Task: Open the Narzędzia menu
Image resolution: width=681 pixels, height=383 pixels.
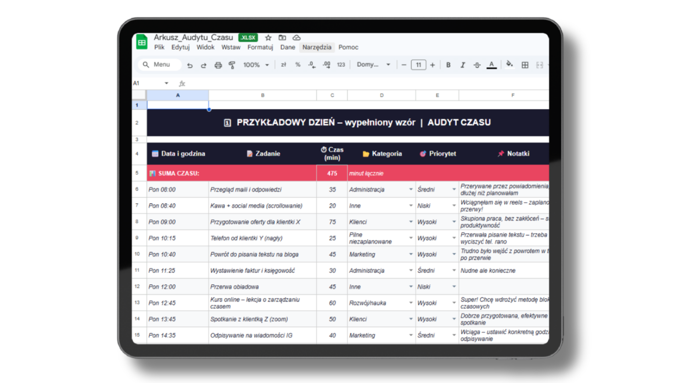Action: click(317, 47)
